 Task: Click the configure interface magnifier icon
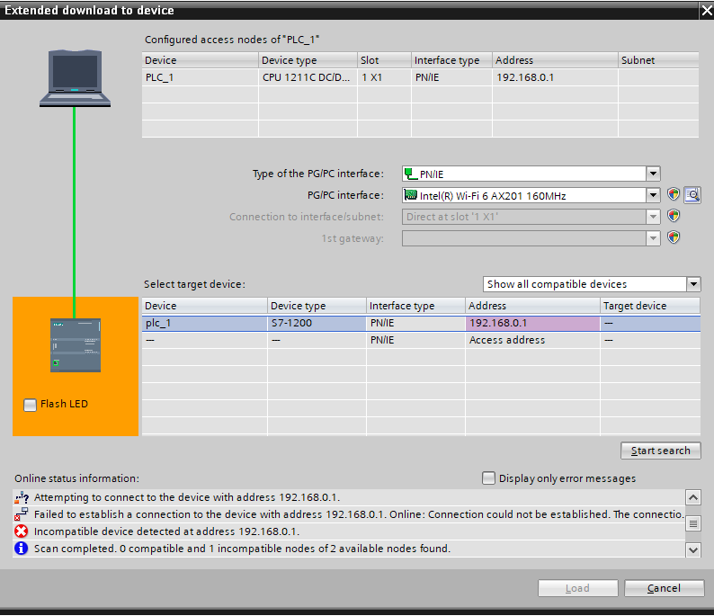coord(692,195)
